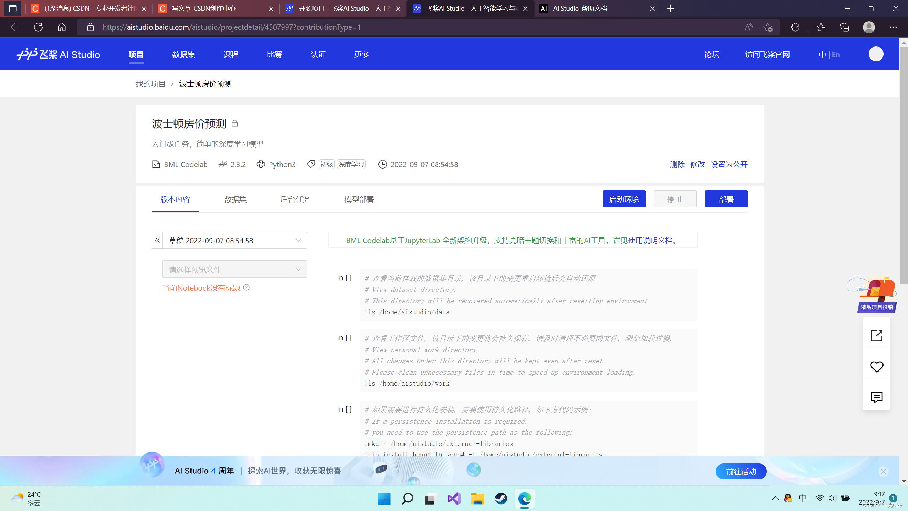Click the browser home button
908x511 pixels.
tap(62, 27)
